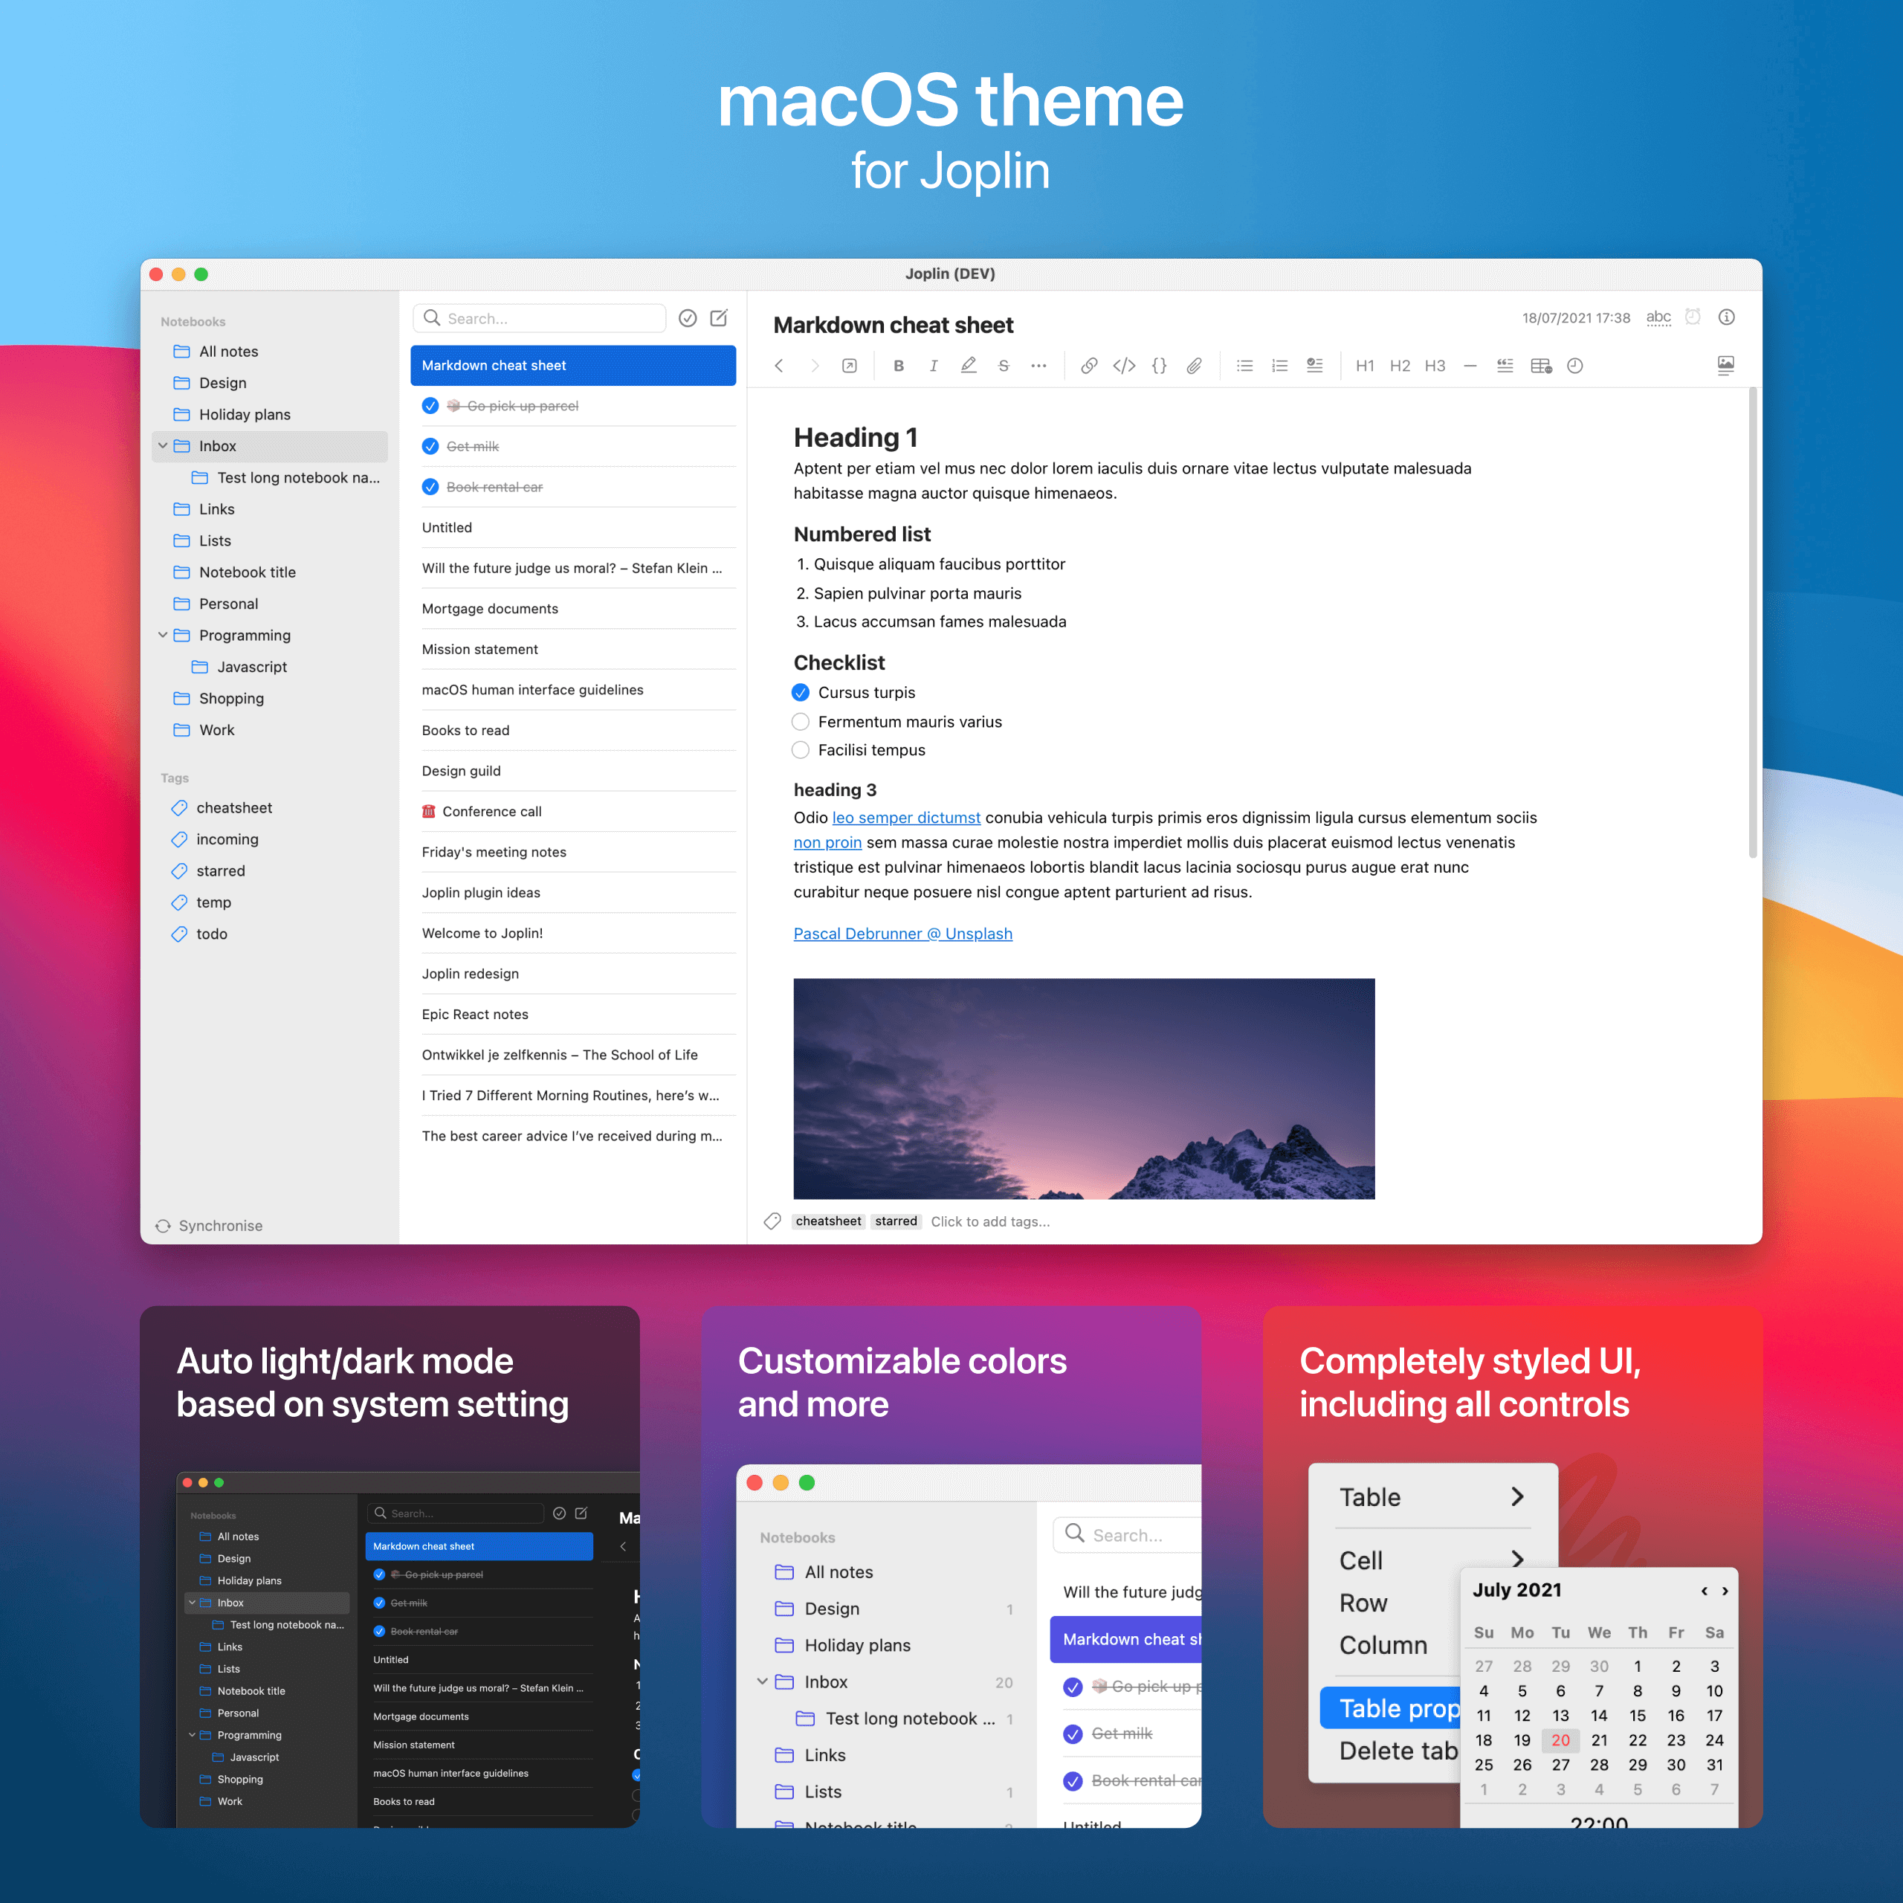Uncheck the Go pick up parcel to-do
Viewport: 1903px width, 1903px height.
point(430,406)
